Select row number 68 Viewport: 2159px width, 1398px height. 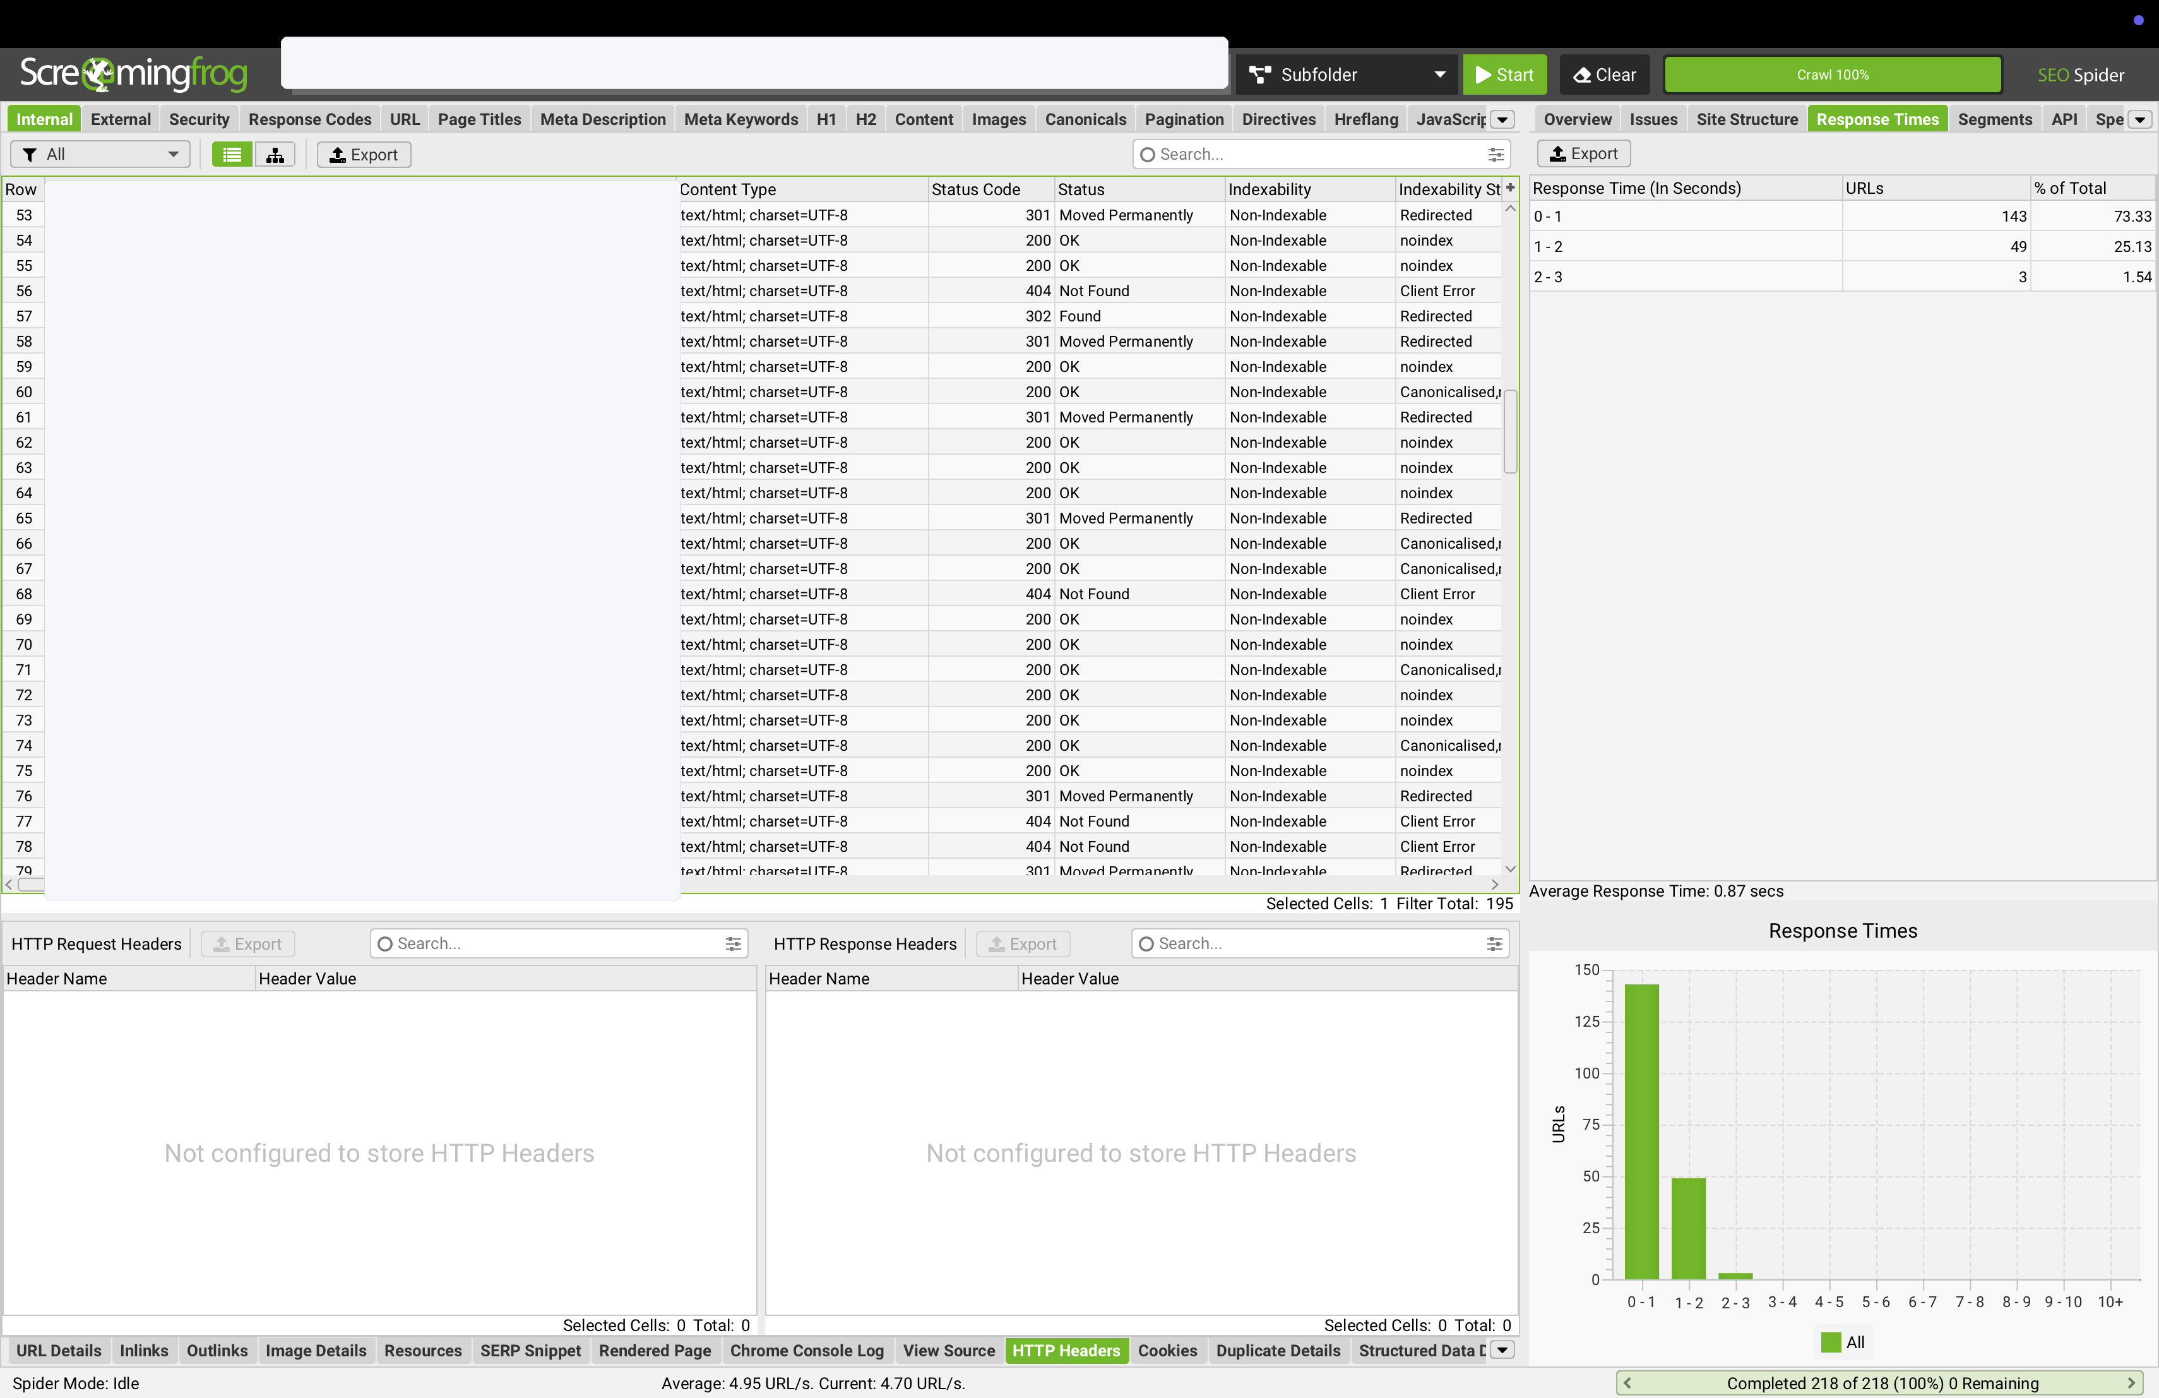point(23,594)
